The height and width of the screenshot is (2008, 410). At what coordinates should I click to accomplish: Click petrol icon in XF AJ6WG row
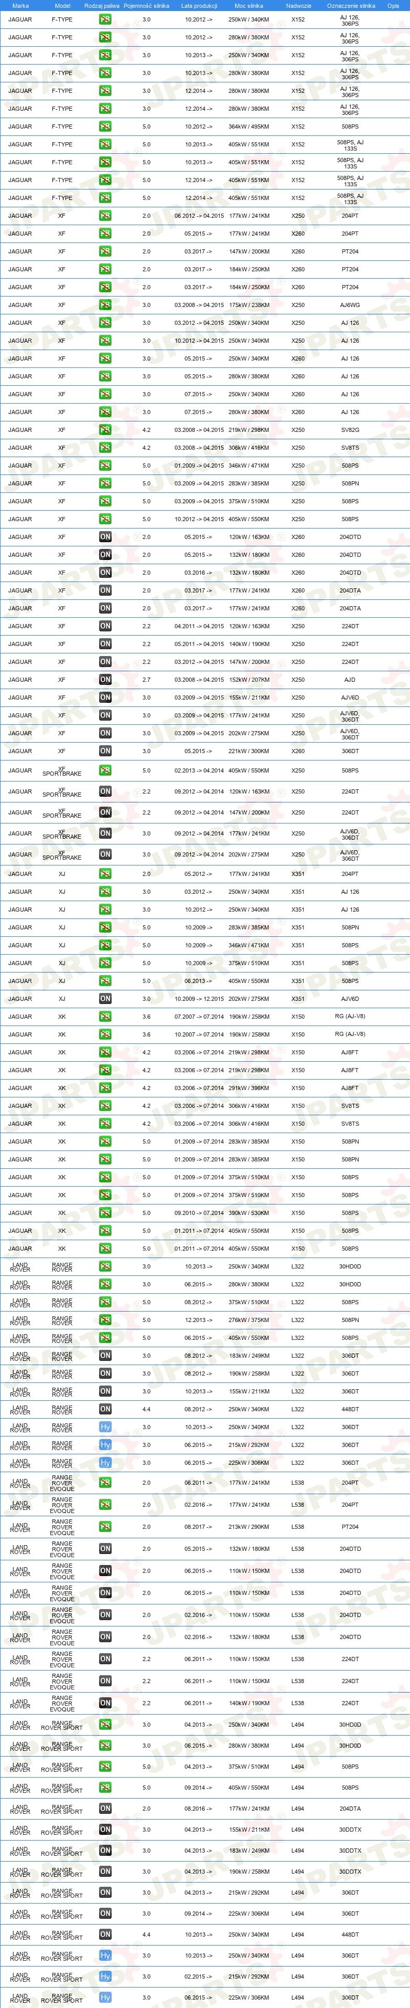coord(105,305)
